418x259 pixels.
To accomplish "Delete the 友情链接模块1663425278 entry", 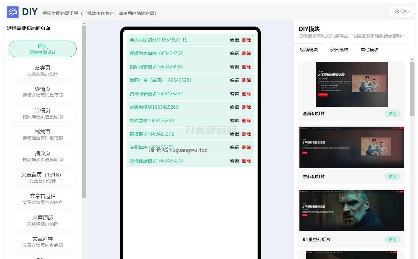I will click(x=246, y=161).
